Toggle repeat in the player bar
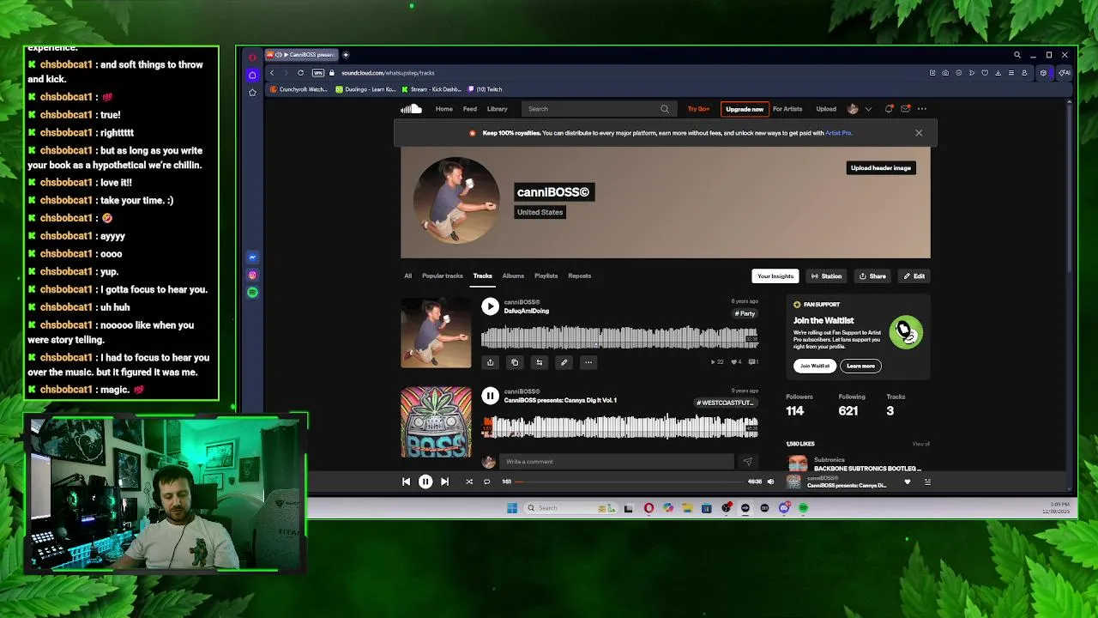The image size is (1098, 618). [486, 482]
